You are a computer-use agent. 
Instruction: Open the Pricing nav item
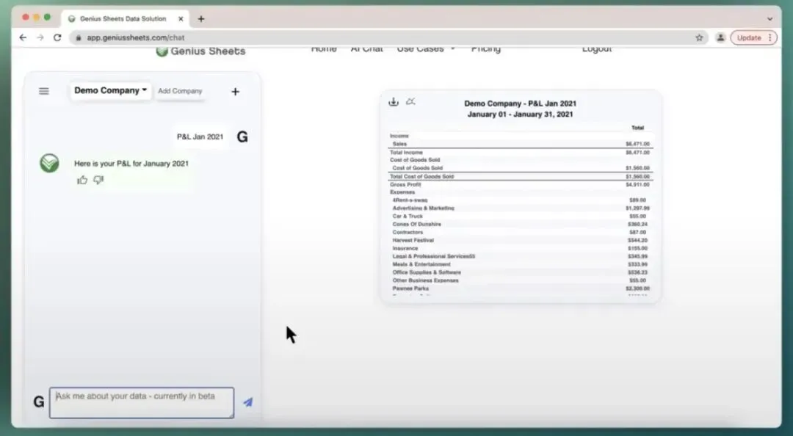tap(486, 48)
